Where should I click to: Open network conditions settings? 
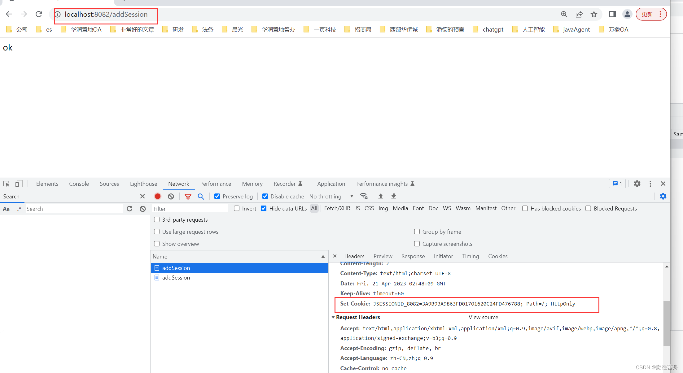coord(364,196)
